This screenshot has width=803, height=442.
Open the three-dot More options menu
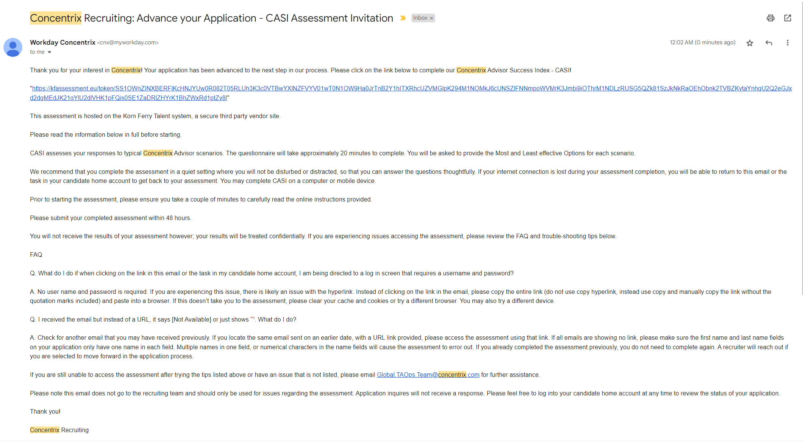(x=787, y=43)
